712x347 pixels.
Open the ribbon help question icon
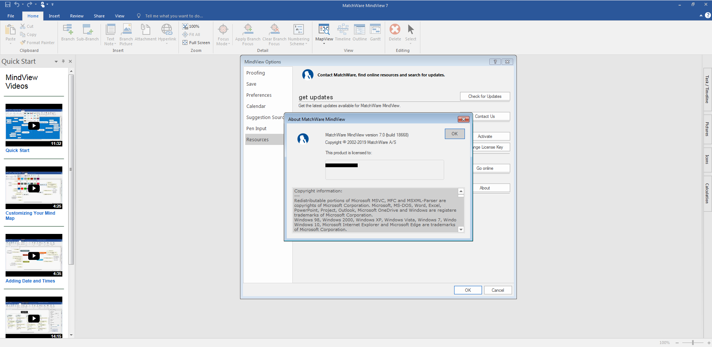click(x=708, y=15)
